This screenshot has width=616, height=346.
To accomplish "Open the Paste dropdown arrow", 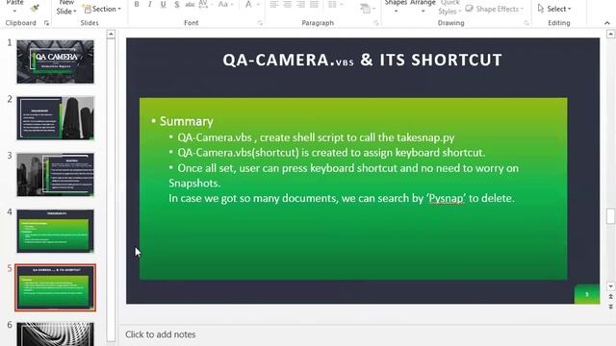I will coord(14,11).
